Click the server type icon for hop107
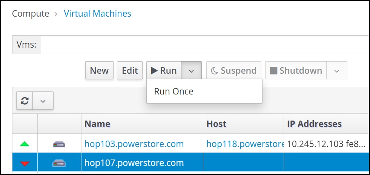Screen dimensions: 370x175 pyautogui.click(x=59, y=163)
